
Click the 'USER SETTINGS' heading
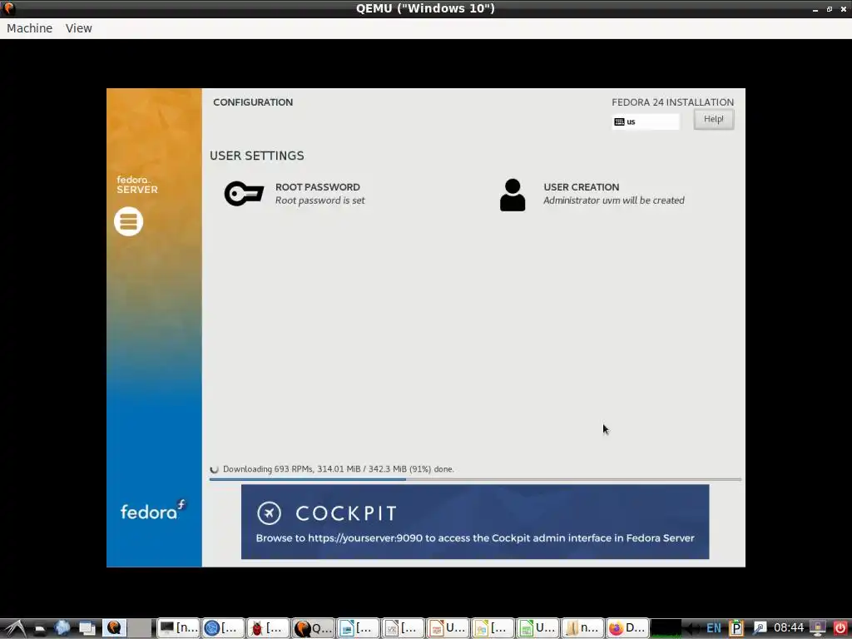[x=257, y=156]
